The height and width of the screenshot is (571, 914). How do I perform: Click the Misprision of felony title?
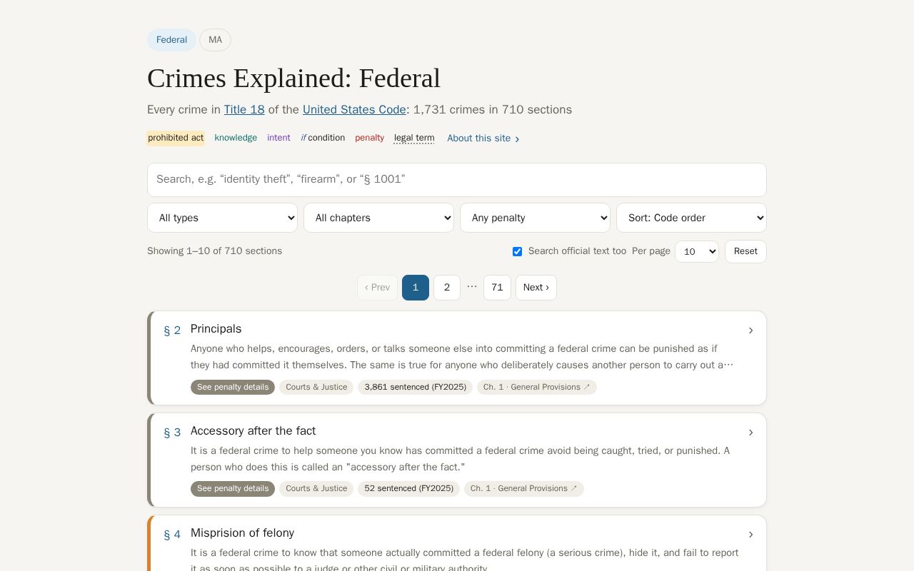243,533
